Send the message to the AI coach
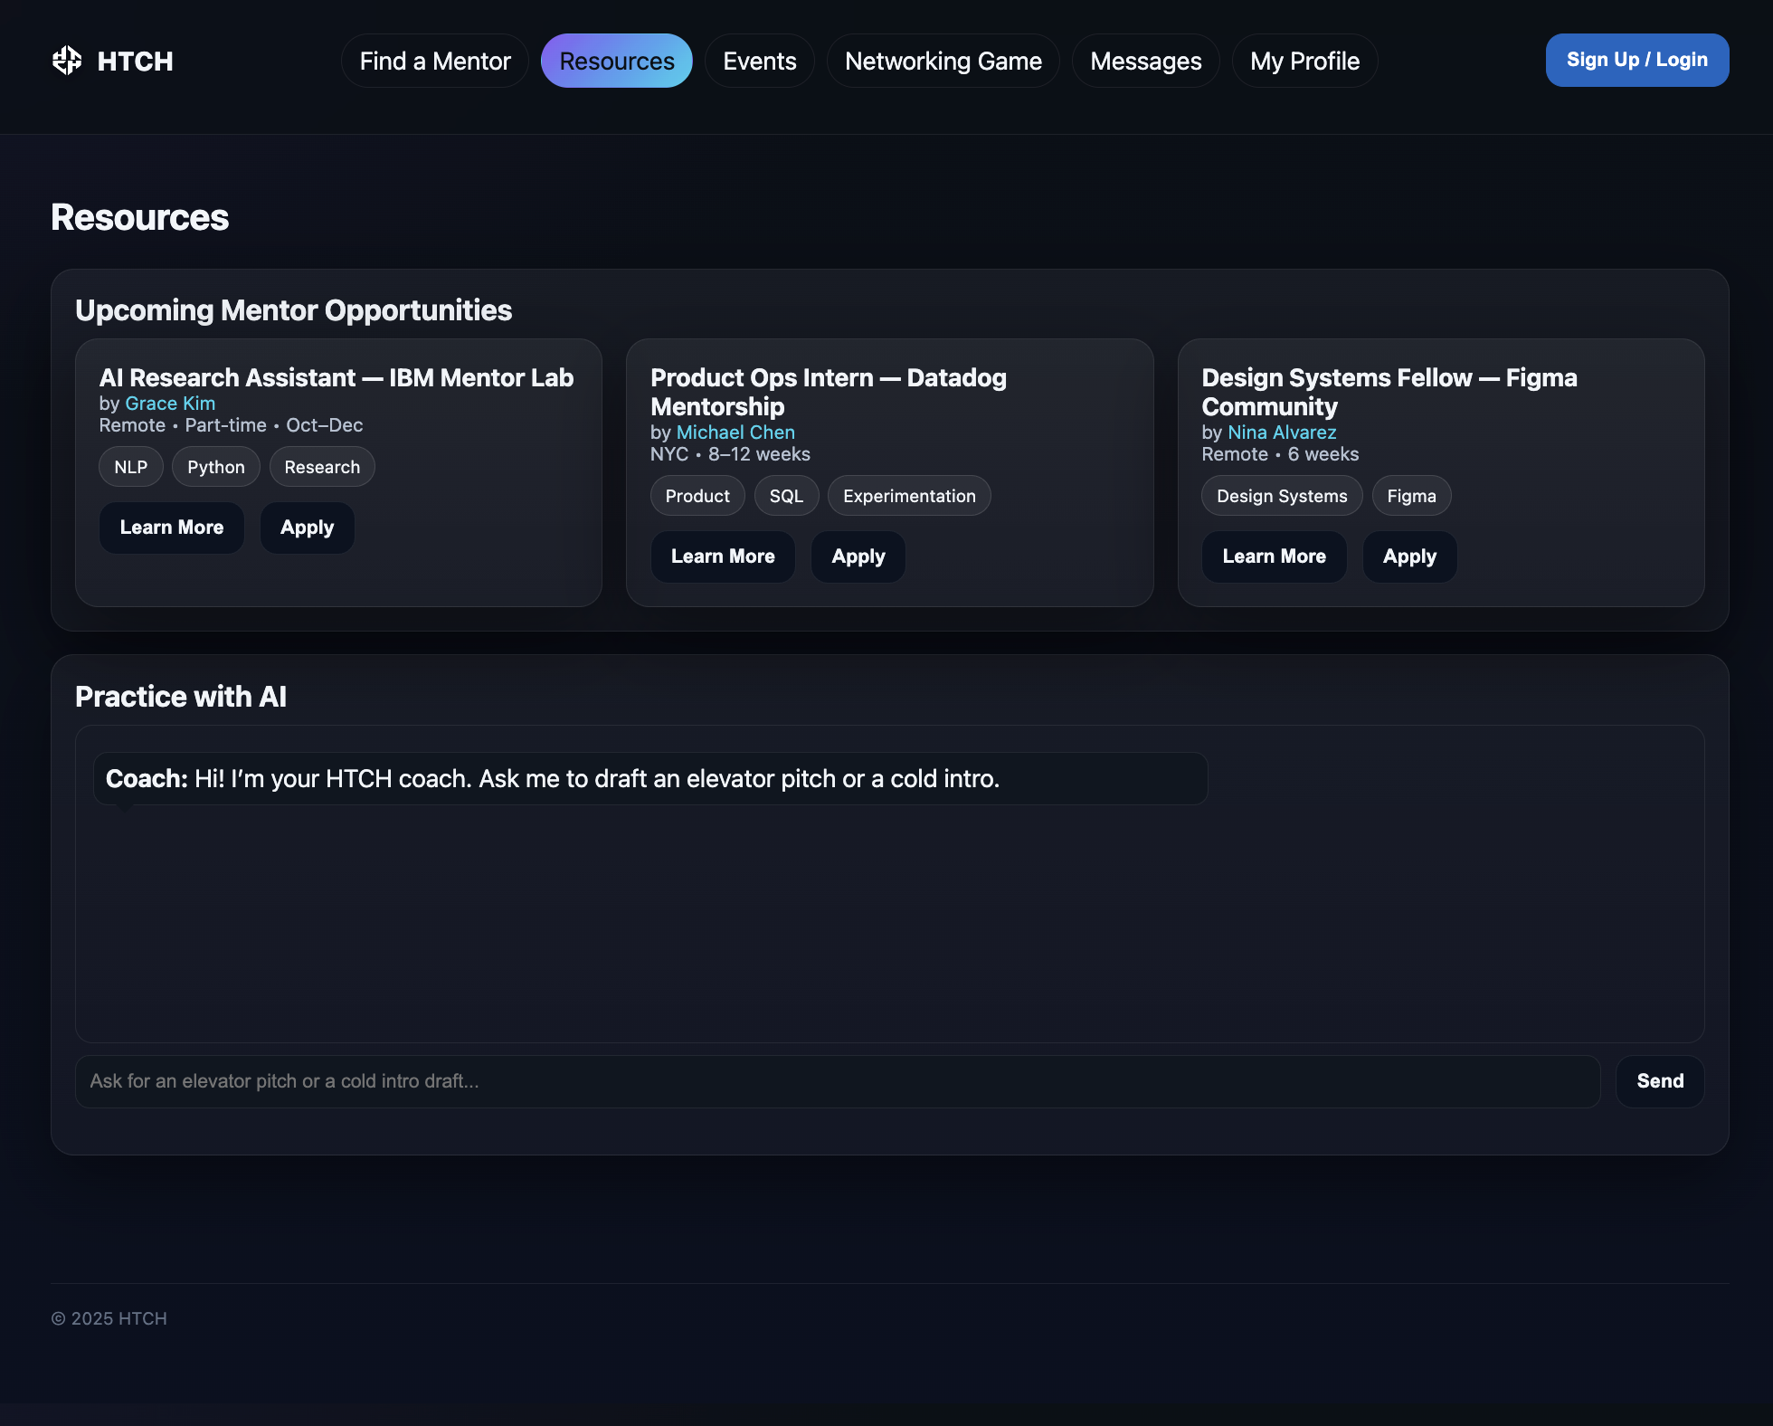This screenshot has width=1773, height=1426. tap(1660, 1081)
